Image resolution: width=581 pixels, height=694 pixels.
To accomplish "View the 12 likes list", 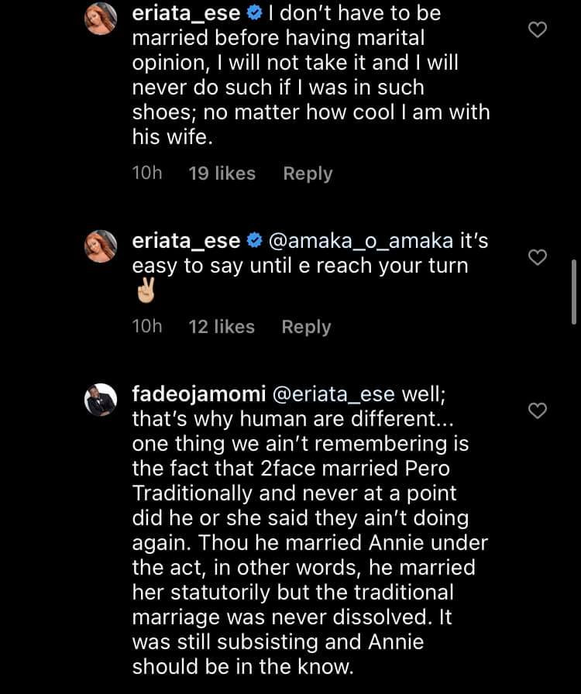I will tap(222, 327).
